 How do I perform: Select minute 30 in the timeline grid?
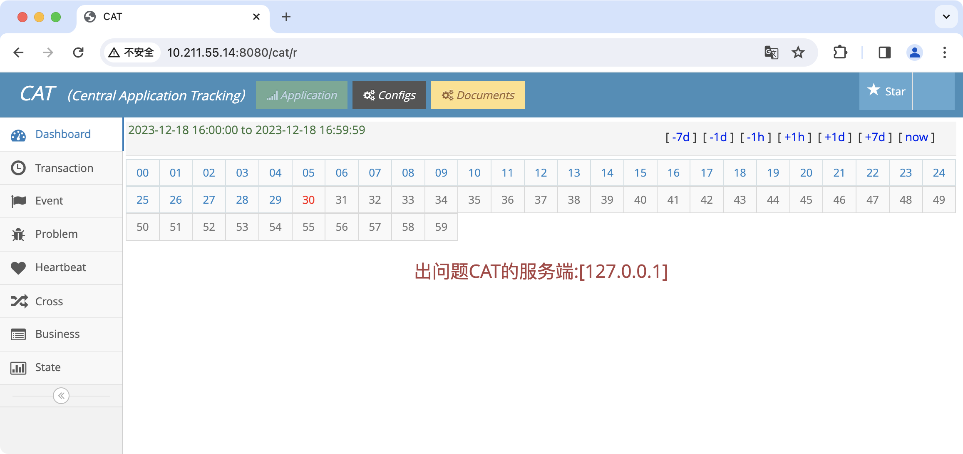pos(308,200)
